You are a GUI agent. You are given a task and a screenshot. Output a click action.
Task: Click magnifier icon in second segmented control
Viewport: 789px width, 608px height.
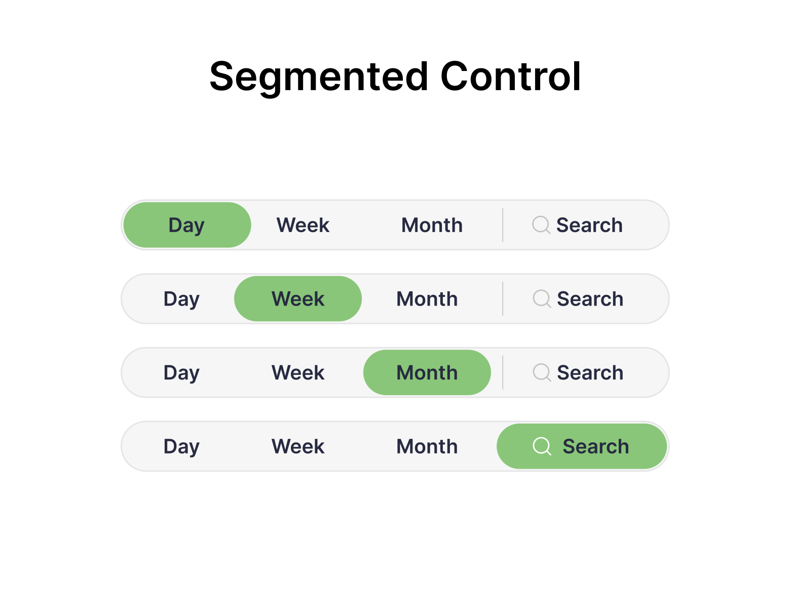click(x=541, y=298)
